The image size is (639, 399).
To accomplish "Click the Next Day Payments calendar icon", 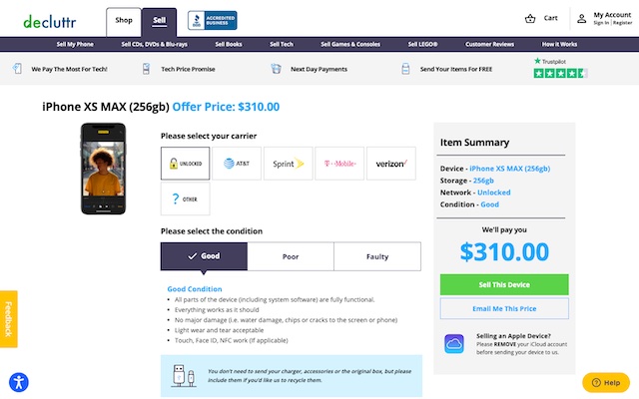I will [x=277, y=70].
